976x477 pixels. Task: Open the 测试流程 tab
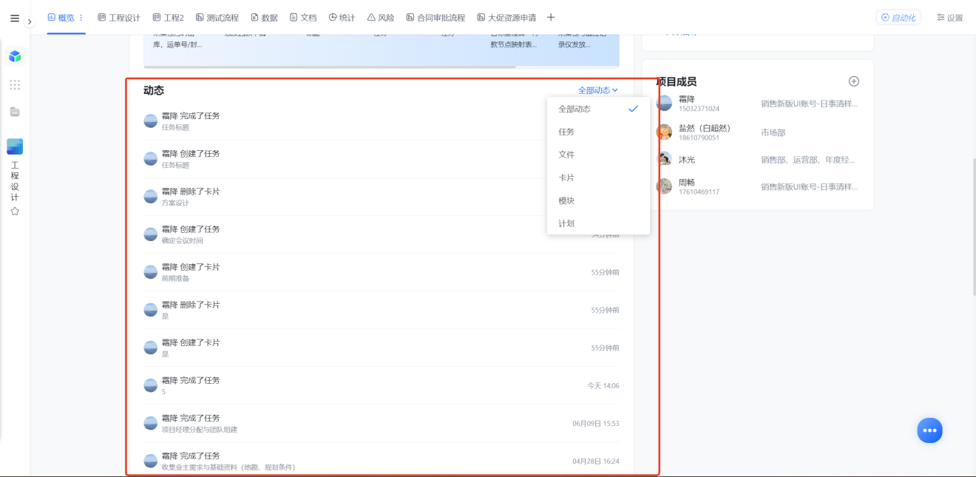[x=217, y=18]
